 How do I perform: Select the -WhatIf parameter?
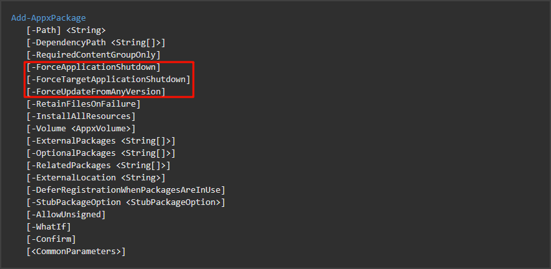coord(49,227)
